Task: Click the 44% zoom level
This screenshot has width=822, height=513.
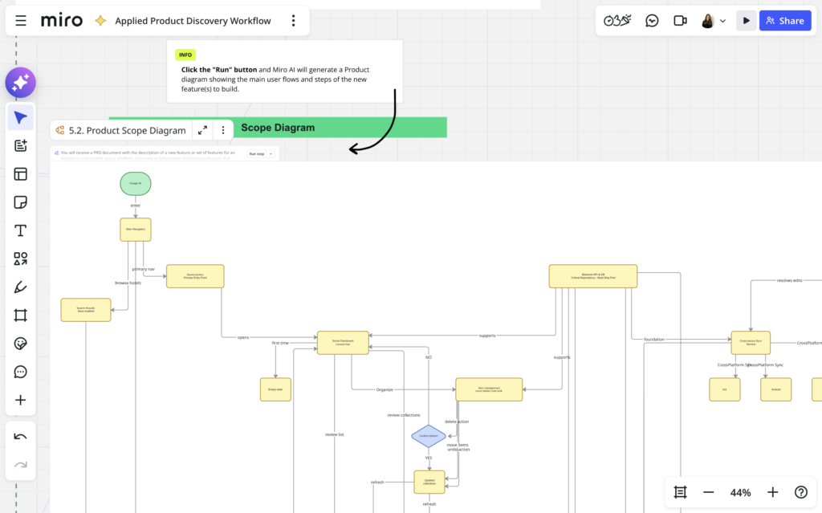Action: pyautogui.click(x=740, y=493)
